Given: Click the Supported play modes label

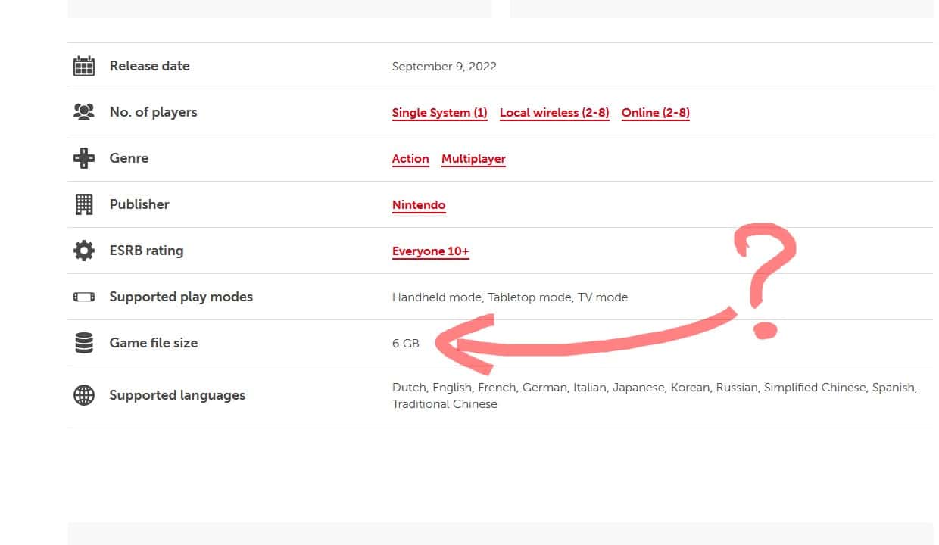Looking at the screenshot, I should [x=181, y=297].
